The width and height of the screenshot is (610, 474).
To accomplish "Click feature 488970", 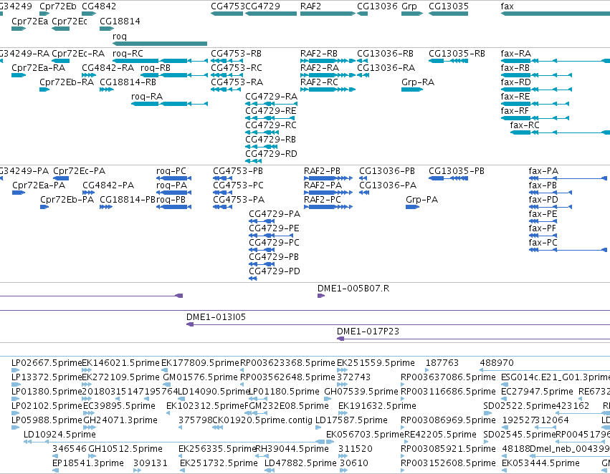I will coord(545,370).
